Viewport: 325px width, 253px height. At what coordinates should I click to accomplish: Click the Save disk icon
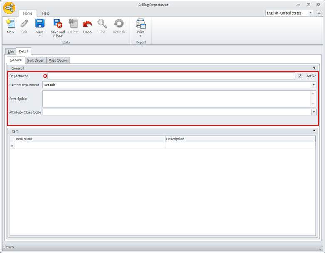40,24
